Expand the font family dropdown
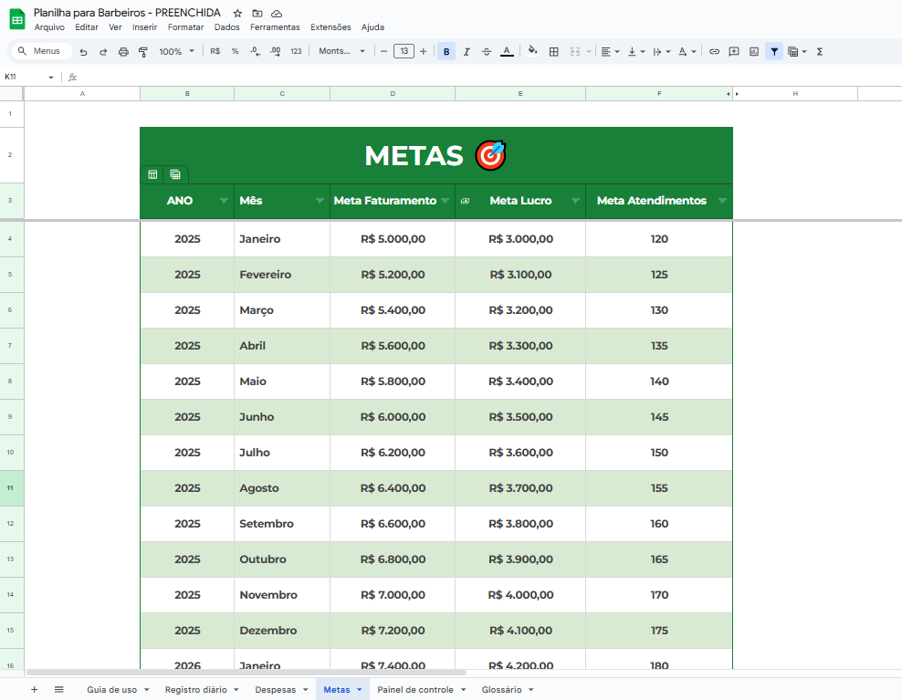Viewport: 902px width, 700px height. coord(341,52)
